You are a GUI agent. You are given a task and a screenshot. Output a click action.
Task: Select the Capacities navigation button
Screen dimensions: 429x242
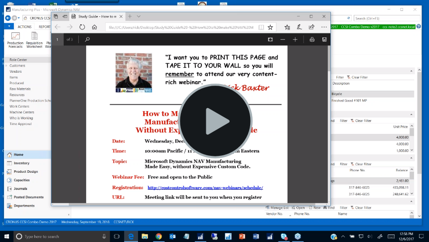[x=27, y=180]
